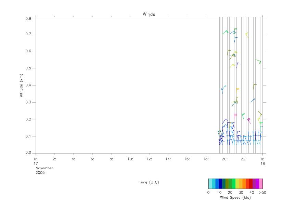Image resolution: width=283 pixels, height=209 pixels.
Task: Select the dark teal legend color band
Action: [x=224, y=184]
